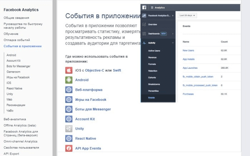Select Account Kit sub-item in sidebar
The width and height of the screenshot is (250, 156).
coord(14,61)
